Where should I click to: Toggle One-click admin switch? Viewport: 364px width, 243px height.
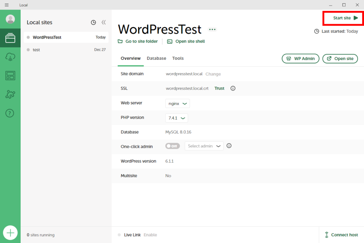172,146
